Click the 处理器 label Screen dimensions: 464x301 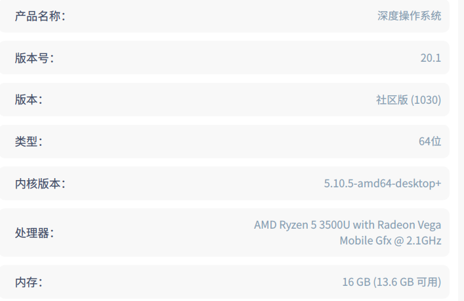point(34,233)
